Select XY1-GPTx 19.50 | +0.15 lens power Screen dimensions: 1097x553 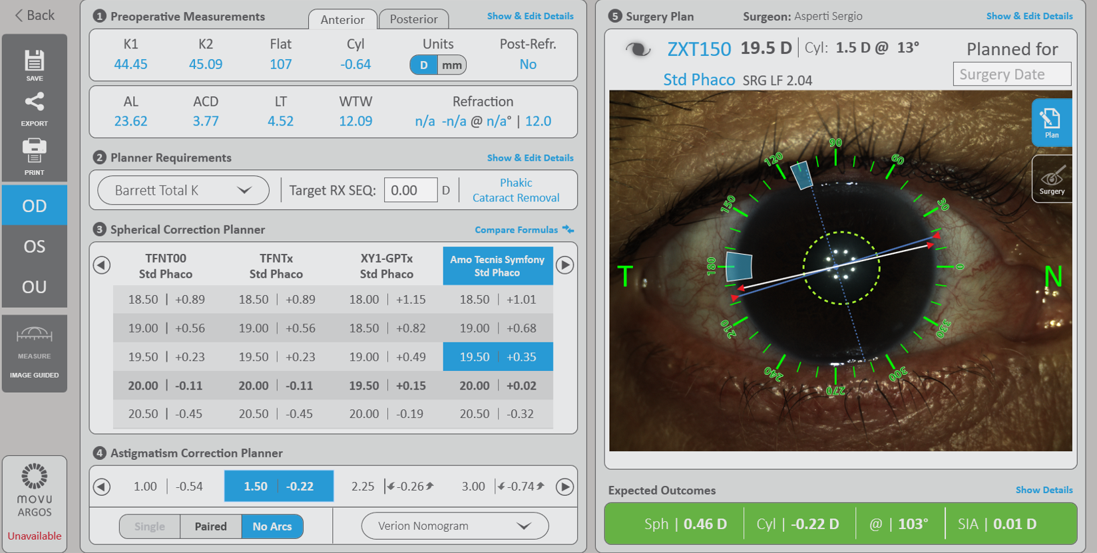tap(387, 386)
